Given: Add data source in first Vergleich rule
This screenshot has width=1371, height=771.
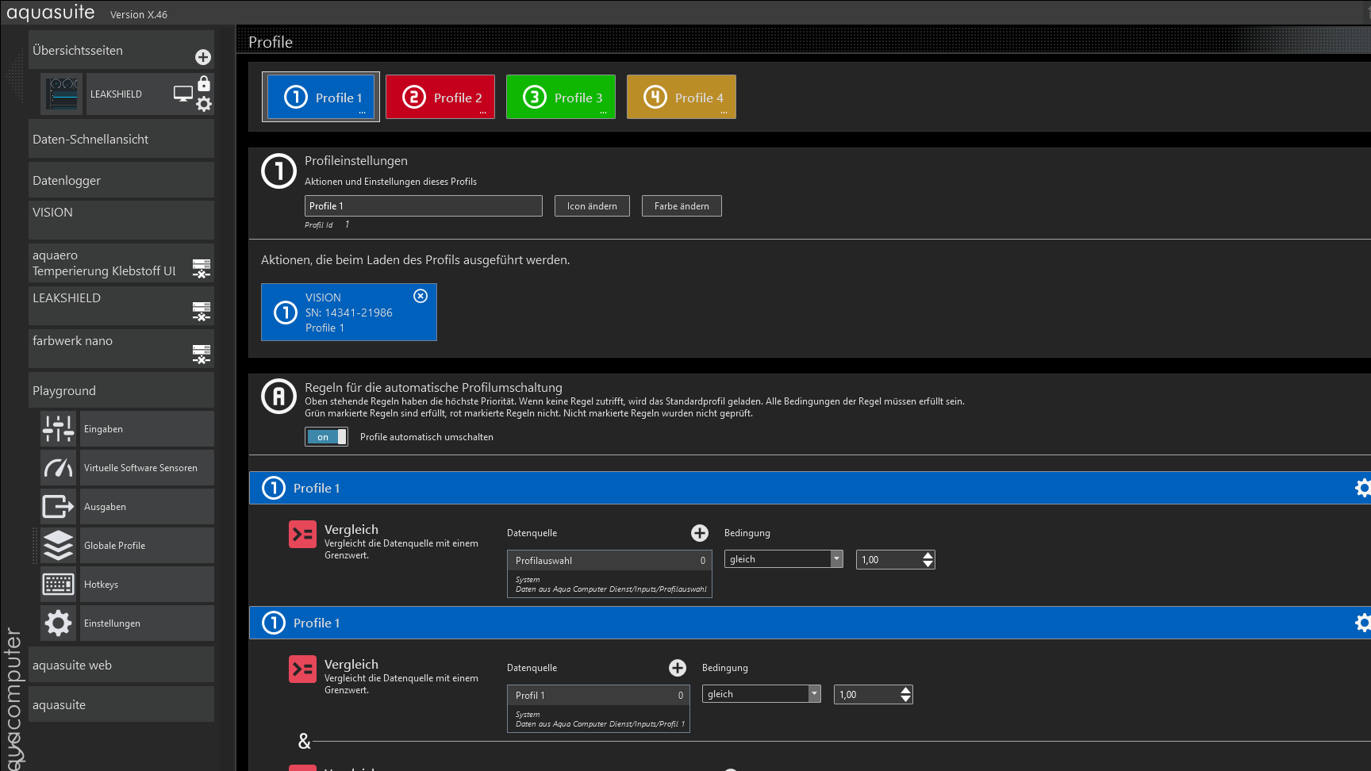Looking at the screenshot, I should point(699,533).
